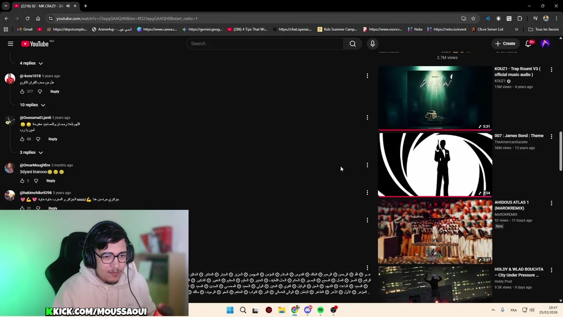Like the @-kora1018 comment

(22, 92)
